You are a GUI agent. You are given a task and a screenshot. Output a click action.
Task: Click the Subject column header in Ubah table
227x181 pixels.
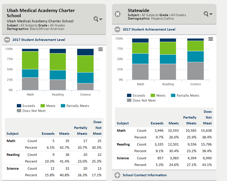click(x=12, y=134)
